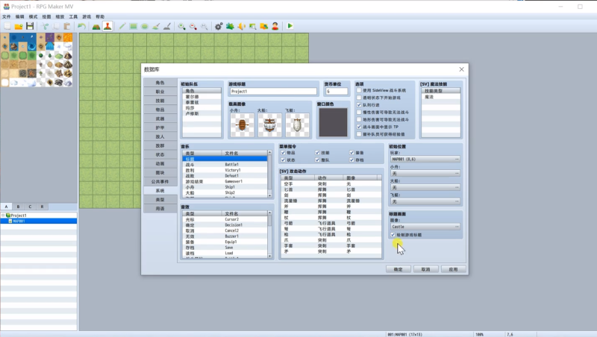Click the Open Project folder icon
The height and width of the screenshot is (337, 597).
coord(19,26)
